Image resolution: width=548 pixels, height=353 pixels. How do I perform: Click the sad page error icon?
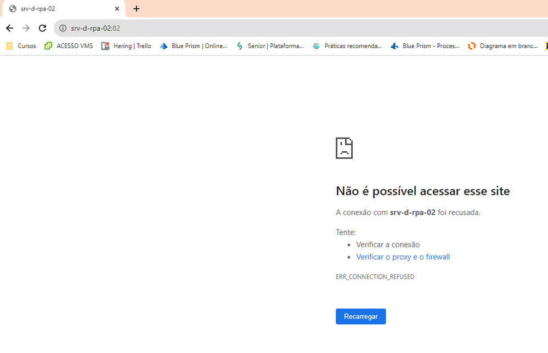(x=344, y=148)
